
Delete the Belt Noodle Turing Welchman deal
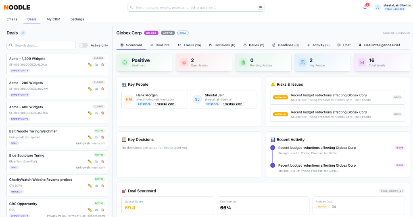click(x=103, y=137)
